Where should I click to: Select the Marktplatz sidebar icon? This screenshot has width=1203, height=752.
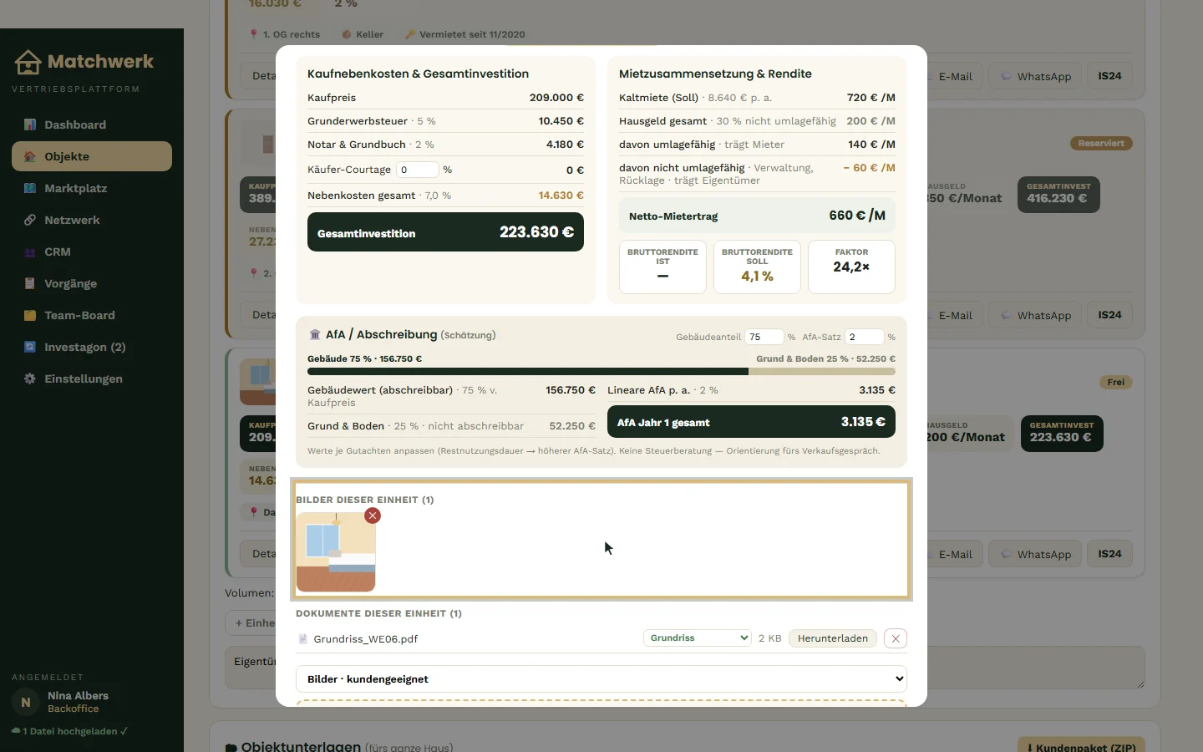tap(30, 188)
